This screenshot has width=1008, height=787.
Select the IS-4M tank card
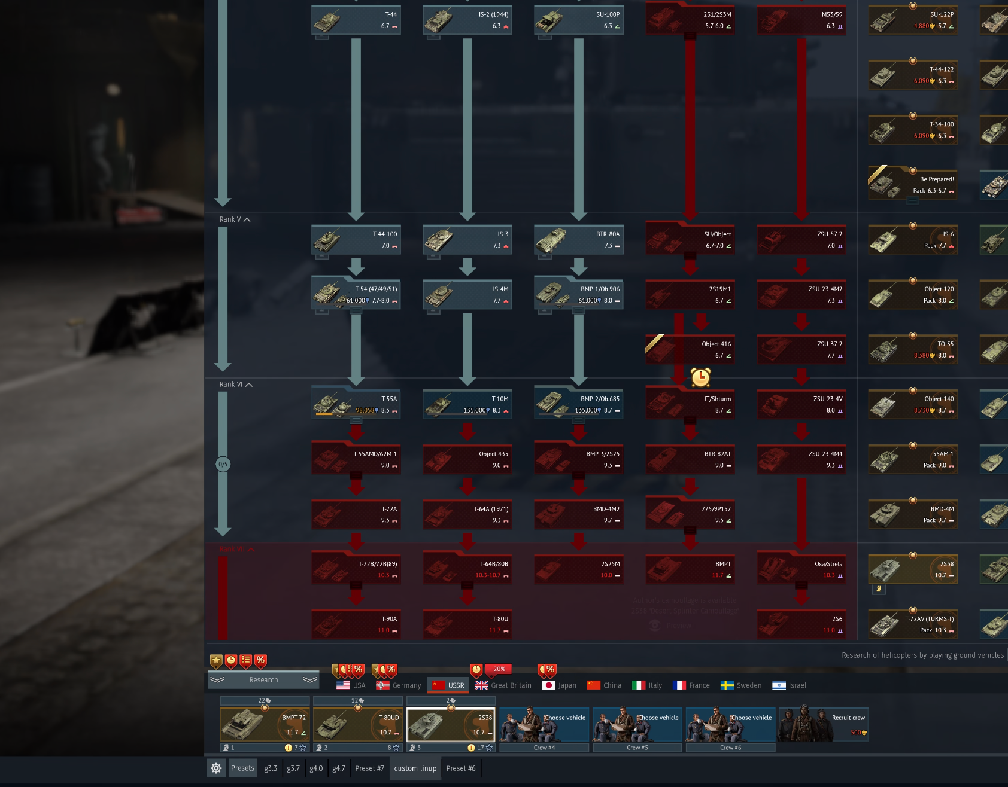click(x=467, y=295)
